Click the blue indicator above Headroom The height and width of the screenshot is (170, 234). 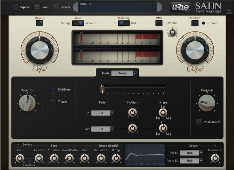(x=215, y=145)
